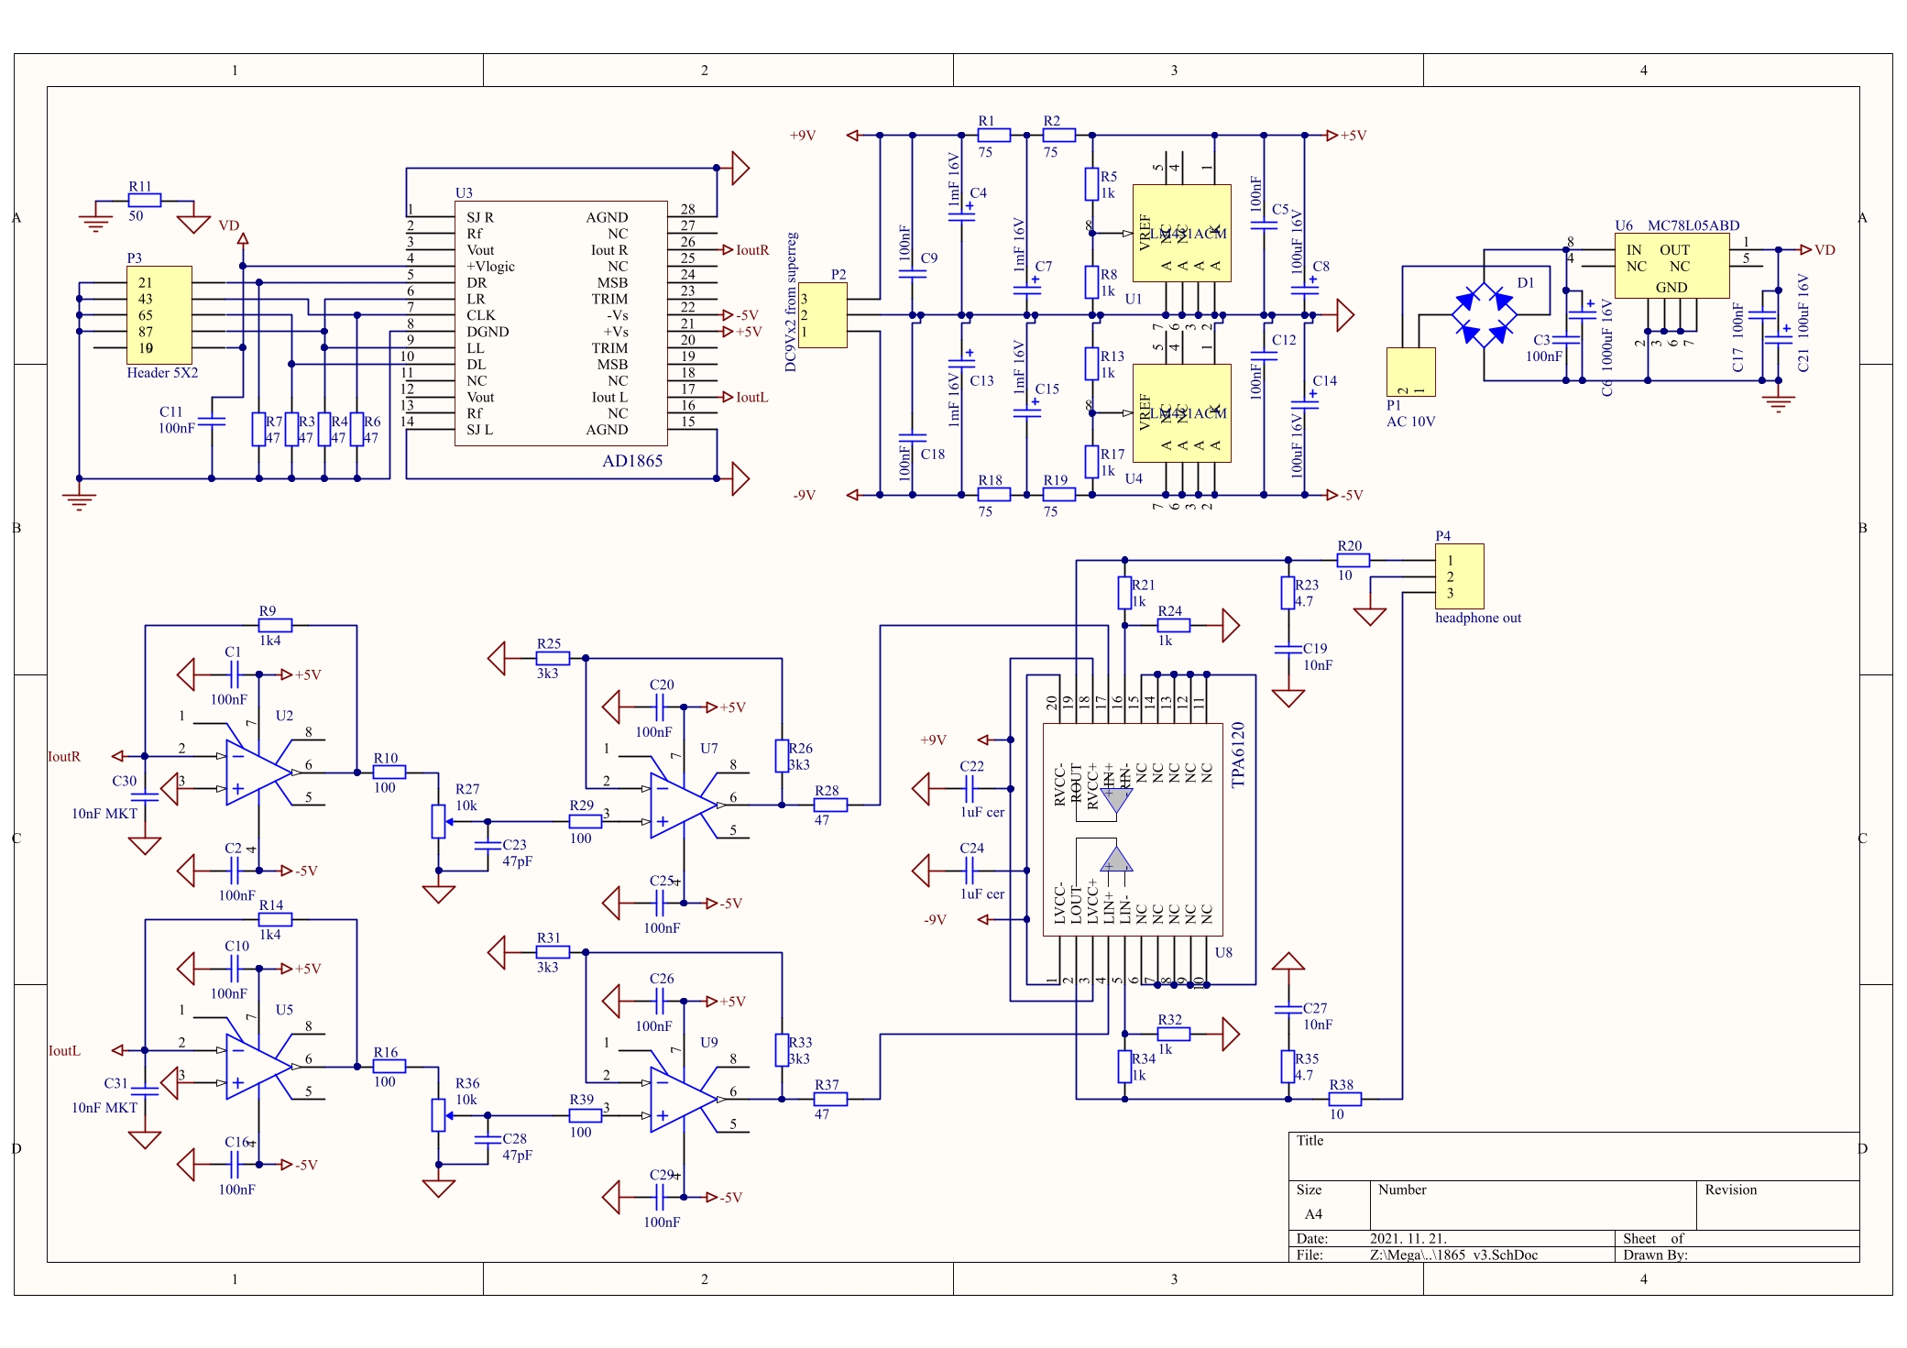Select the 'IoutR' label at U3 pin 26
The width and height of the screenshot is (1907, 1348).
pos(752,250)
